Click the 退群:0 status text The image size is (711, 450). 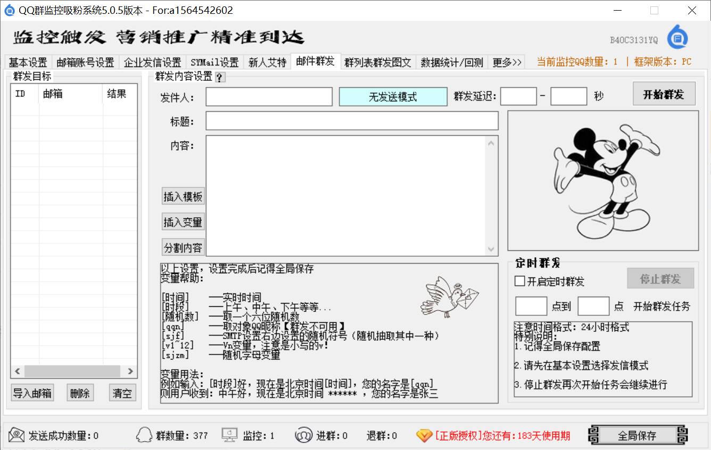pos(382,436)
